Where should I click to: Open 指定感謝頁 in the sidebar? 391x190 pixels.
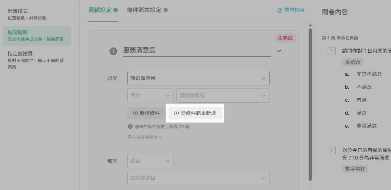pos(20,54)
